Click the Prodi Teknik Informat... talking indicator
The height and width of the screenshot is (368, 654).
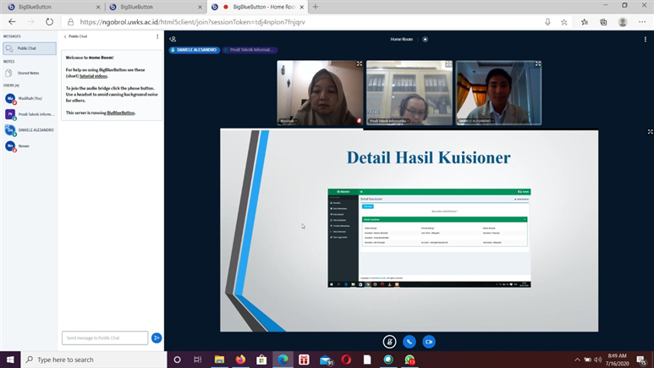click(250, 50)
